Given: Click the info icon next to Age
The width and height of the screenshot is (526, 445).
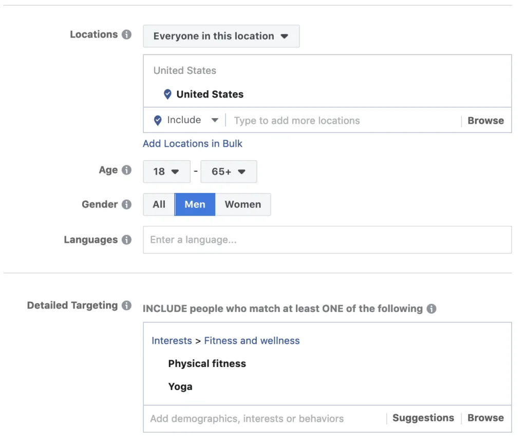Looking at the screenshot, I should (x=126, y=170).
